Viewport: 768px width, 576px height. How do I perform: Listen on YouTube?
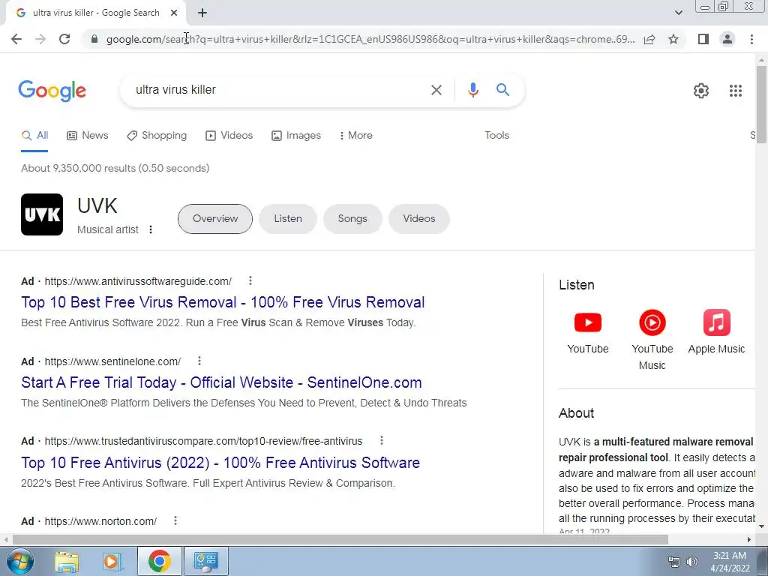pyautogui.click(x=588, y=332)
